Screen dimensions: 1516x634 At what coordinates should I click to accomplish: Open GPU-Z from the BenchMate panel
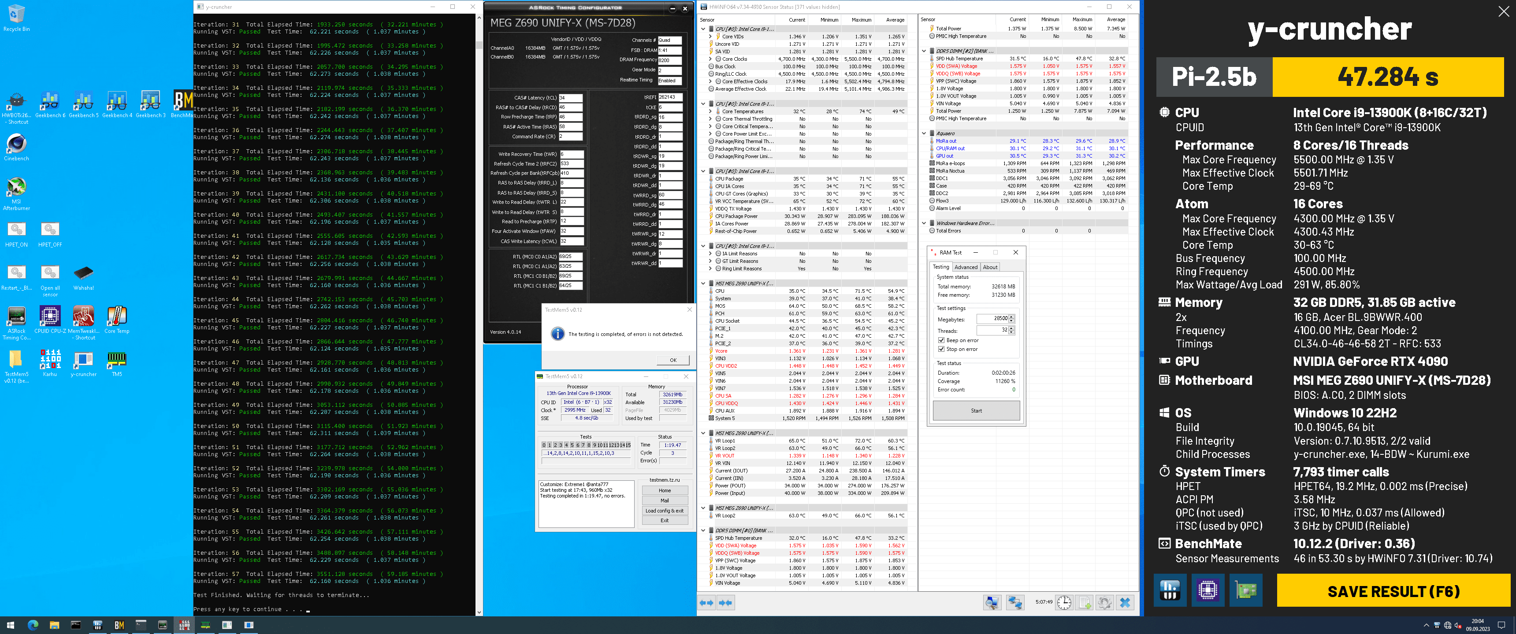point(1245,590)
